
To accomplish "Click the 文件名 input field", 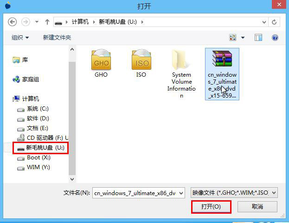I will 138,193.
